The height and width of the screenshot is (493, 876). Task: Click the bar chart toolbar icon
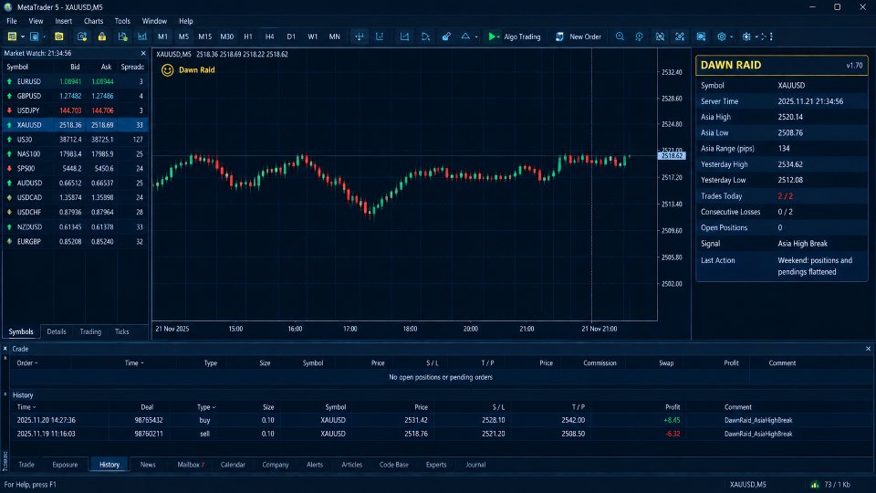pos(142,37)
